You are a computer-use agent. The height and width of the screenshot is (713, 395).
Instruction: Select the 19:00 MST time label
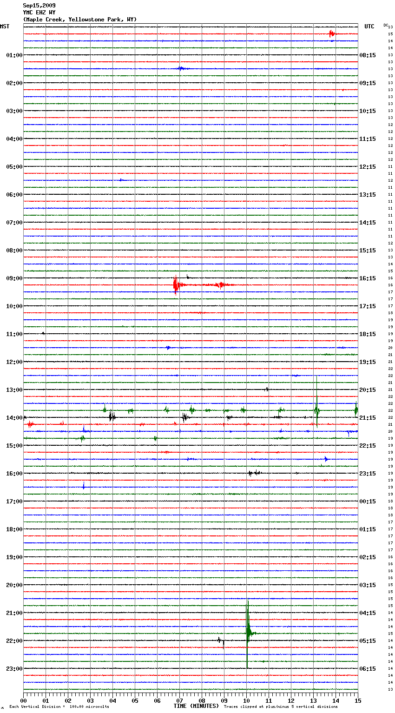tap(14, 557)
